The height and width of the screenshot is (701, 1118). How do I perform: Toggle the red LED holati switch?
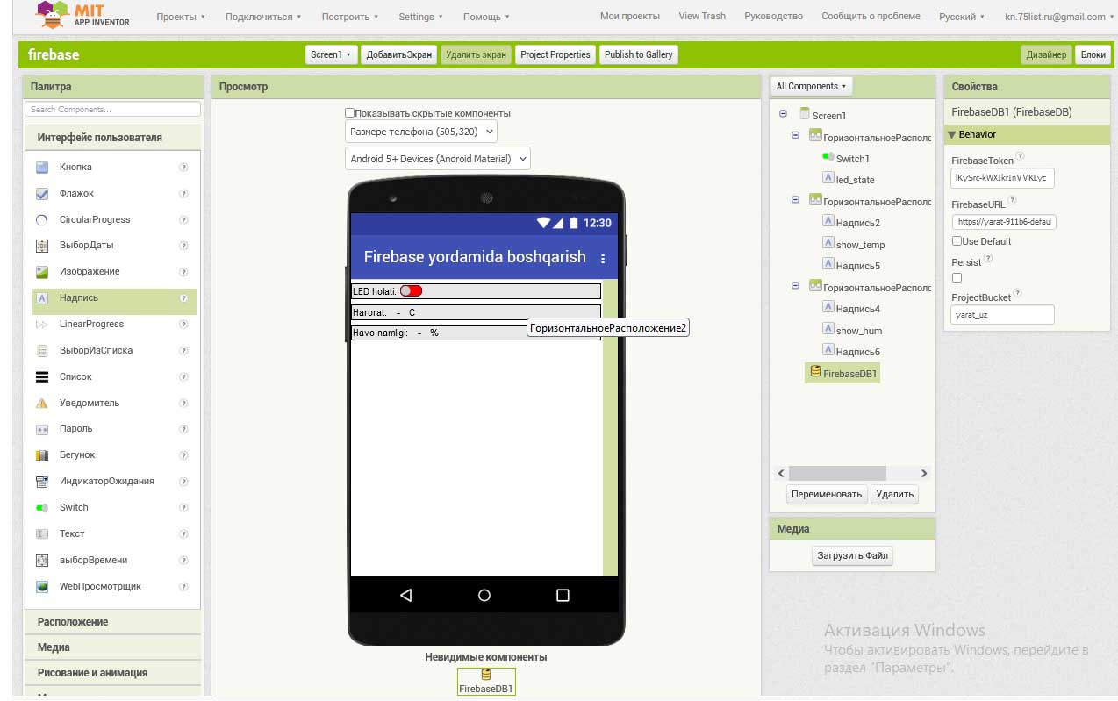click(x=411, y=290)
